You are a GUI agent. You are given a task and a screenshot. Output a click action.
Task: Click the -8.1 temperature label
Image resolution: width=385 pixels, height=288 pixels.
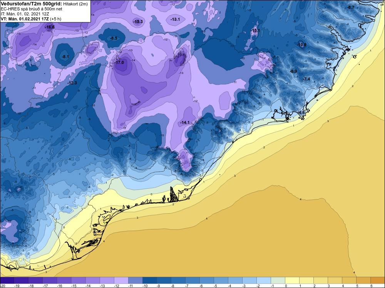(x=65, y=57)
